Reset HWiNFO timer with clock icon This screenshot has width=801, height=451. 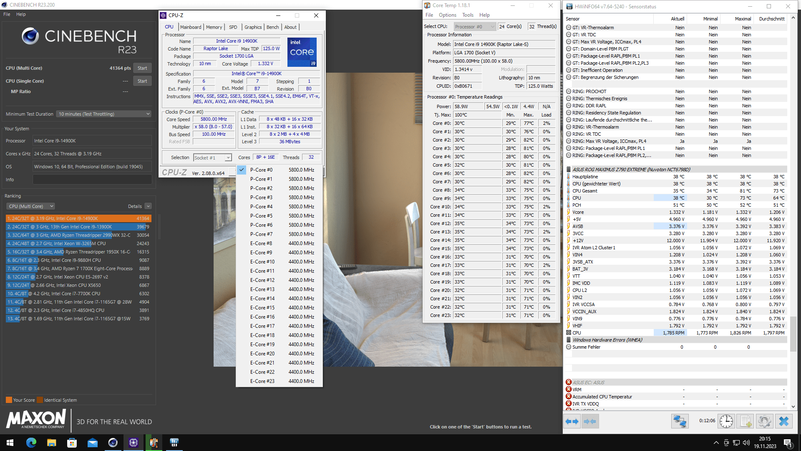tap(726, 421)
